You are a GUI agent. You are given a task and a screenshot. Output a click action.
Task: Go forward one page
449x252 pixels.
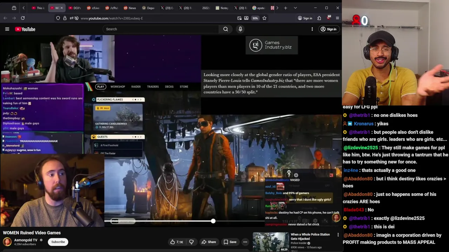click(14, 18)
